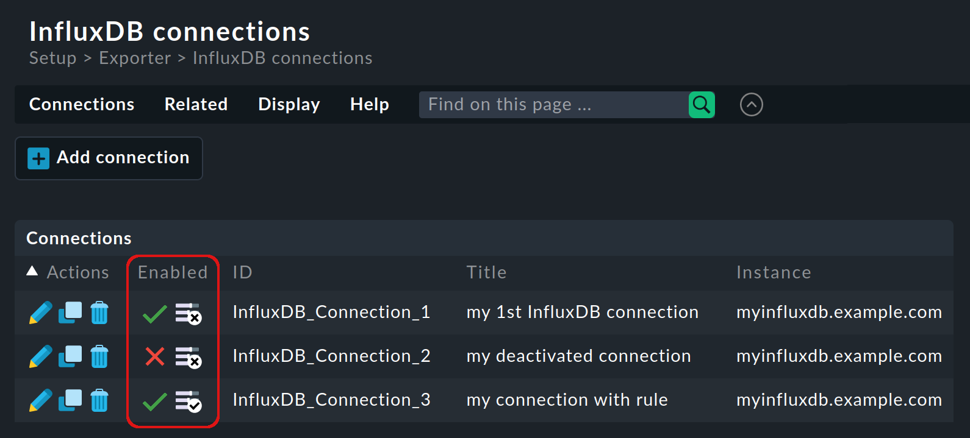Click green checkmark of InfluxDB_Connection_1
Viewport: 970px width, 438px height.
(x=154, y=314)
